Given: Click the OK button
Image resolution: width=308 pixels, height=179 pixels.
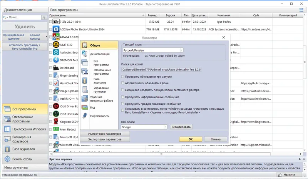Looking at the screenshot, I should coord(191,139).
